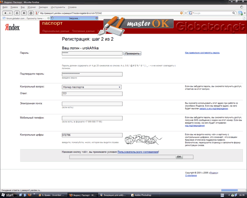The width and height of the screenshot is (247, 198).
Task: Open the Home page toolbar button
Action: click(31, 13)
